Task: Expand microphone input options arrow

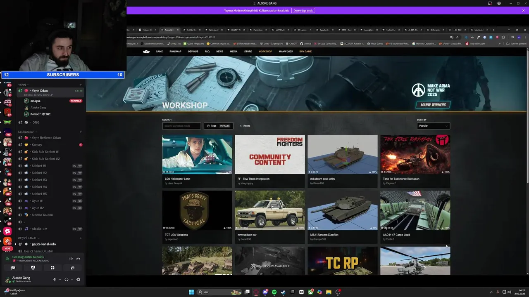Action: coord(60,279)
